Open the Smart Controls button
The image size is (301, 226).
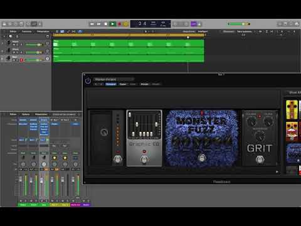(x=28, y=24)
